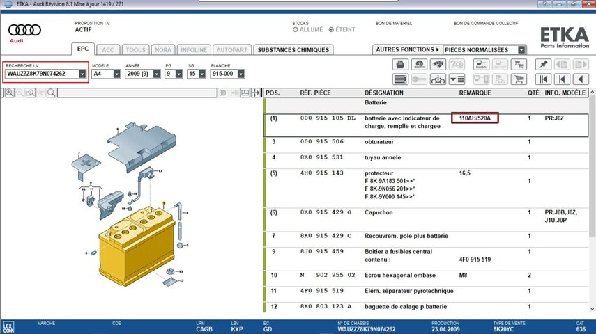The width and height of the screenshot is (596, 334).
Task: Click the pin icon button
Action: pos(542,64)
